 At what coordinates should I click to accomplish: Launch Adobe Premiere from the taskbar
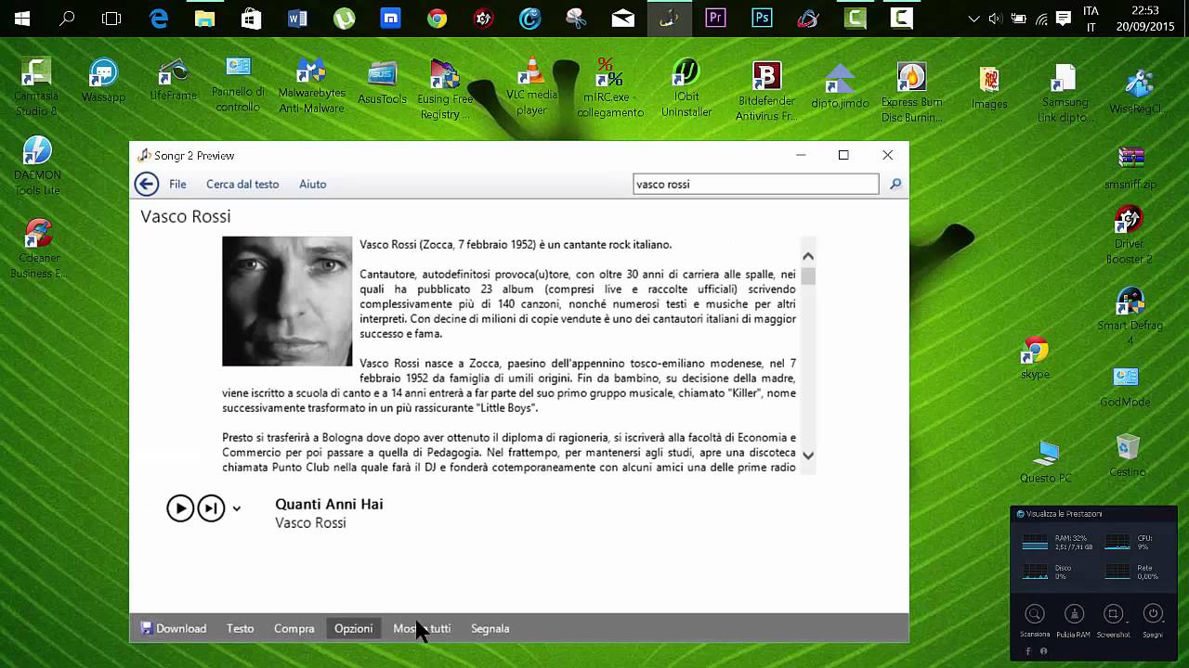715,19
